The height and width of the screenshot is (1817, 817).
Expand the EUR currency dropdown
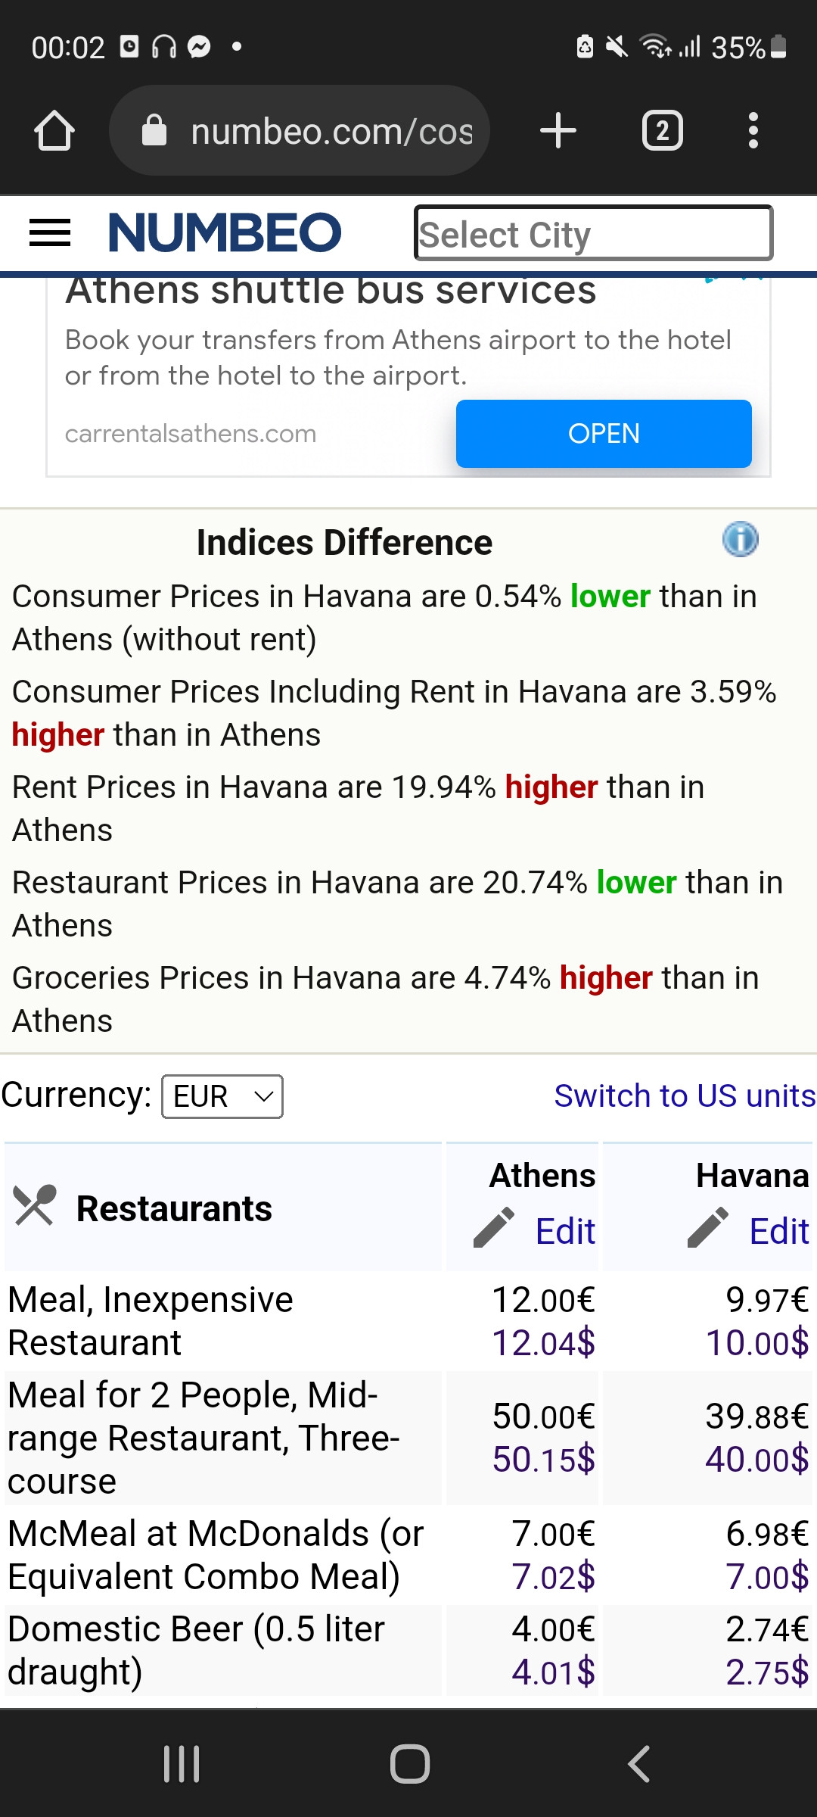click(x=222, y=1096)
